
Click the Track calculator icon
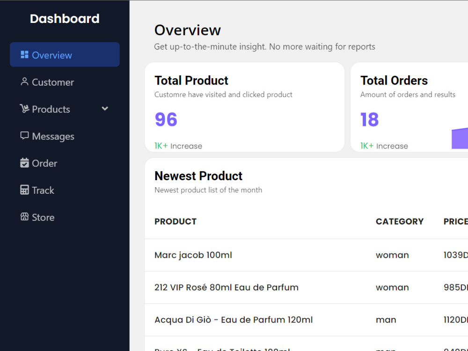click(x=24, y=190)
